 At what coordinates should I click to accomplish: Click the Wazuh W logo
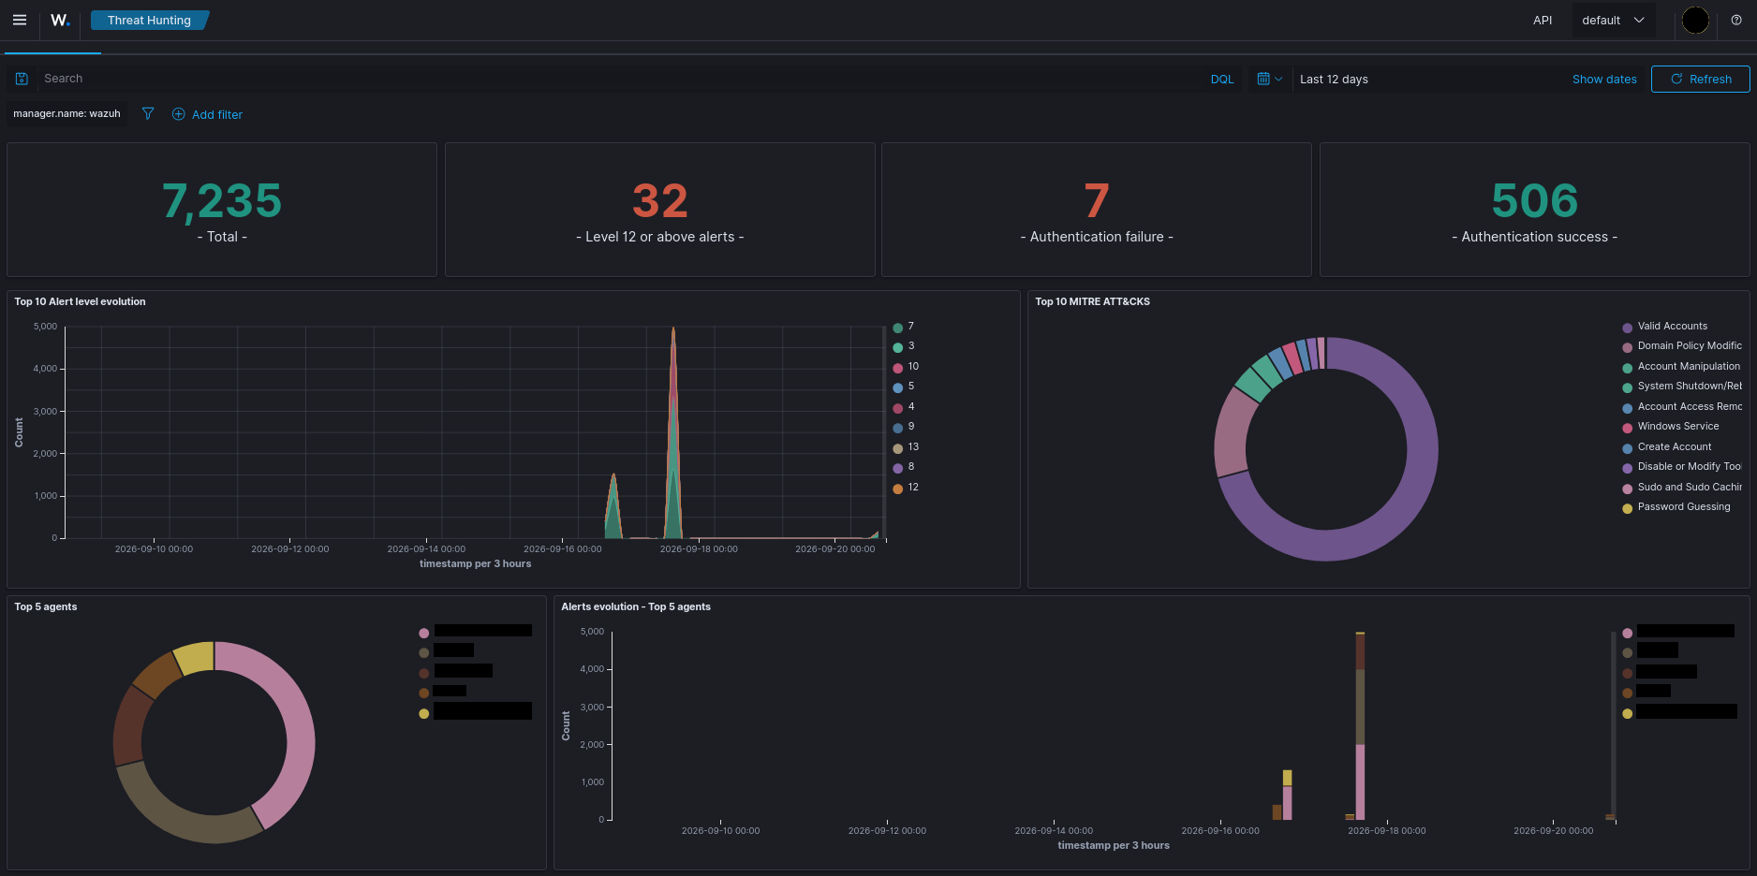pyautogui.click(x=60, y=20)
